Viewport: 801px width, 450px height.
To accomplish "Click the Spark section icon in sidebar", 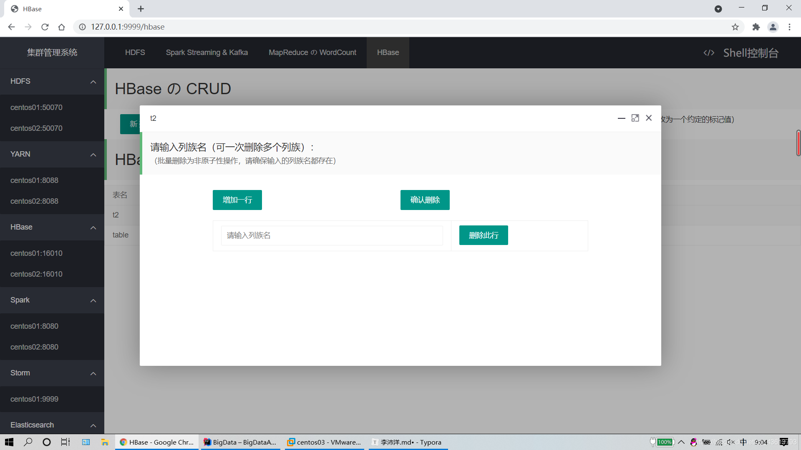I will [x=93, y=300].
